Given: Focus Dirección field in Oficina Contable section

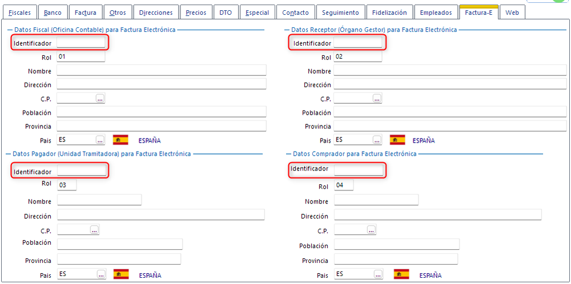Looking at the screenshot, I should pos(162,84).
